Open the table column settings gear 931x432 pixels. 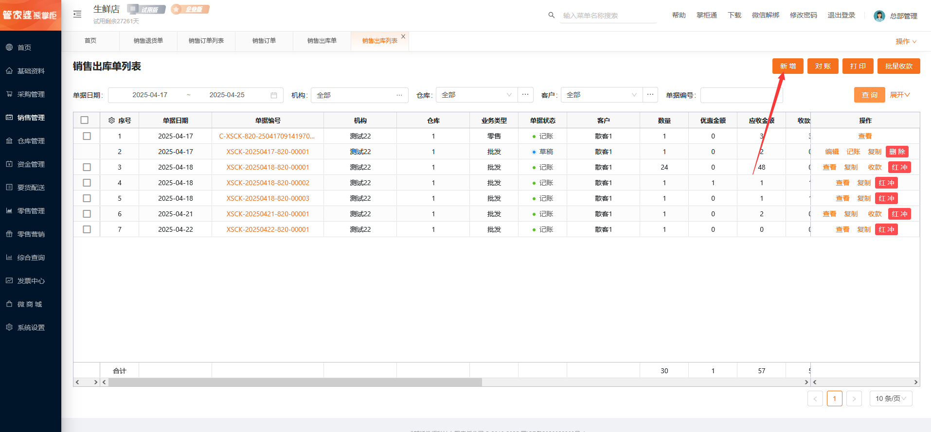click(111, 121)
